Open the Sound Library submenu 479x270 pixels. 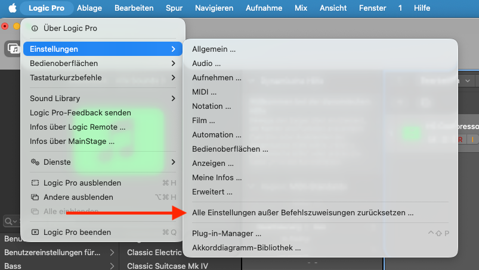point(103,98)
